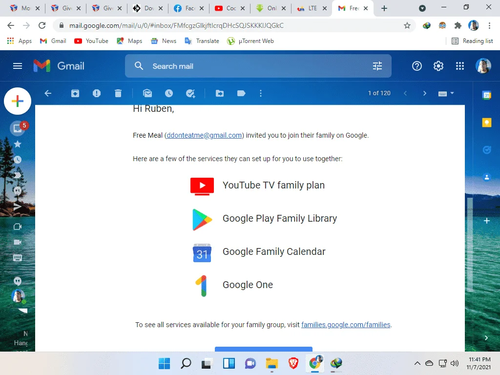
Task: Open a new browser tab
Action: point(384,8)
